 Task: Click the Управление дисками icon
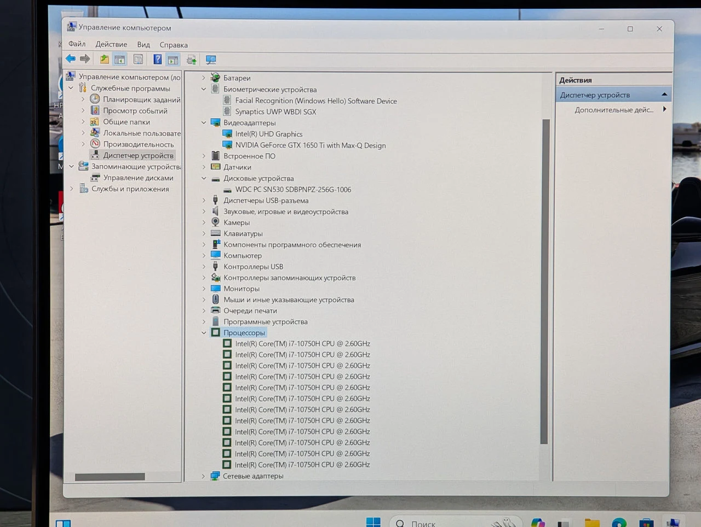coord(95,178)
